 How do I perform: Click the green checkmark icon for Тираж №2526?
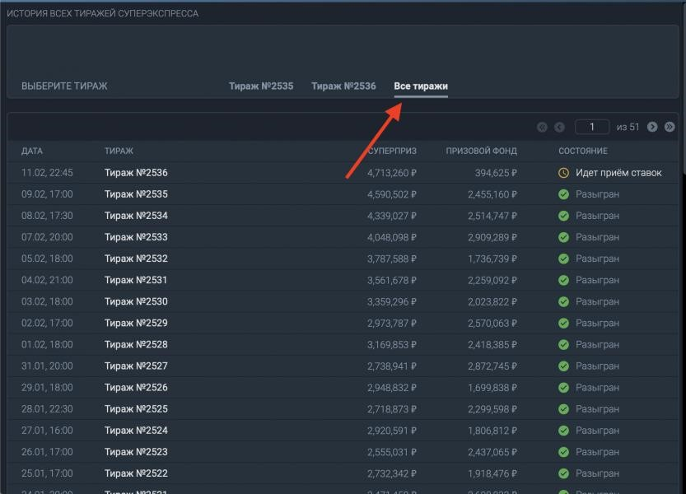[563, 388]
